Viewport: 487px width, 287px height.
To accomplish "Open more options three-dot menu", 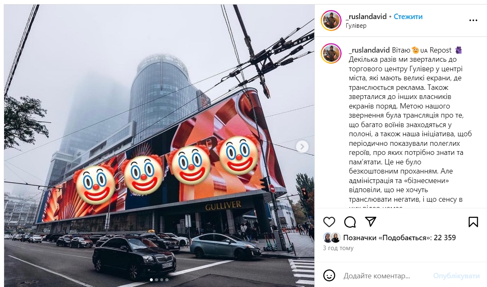I will 473,20.
